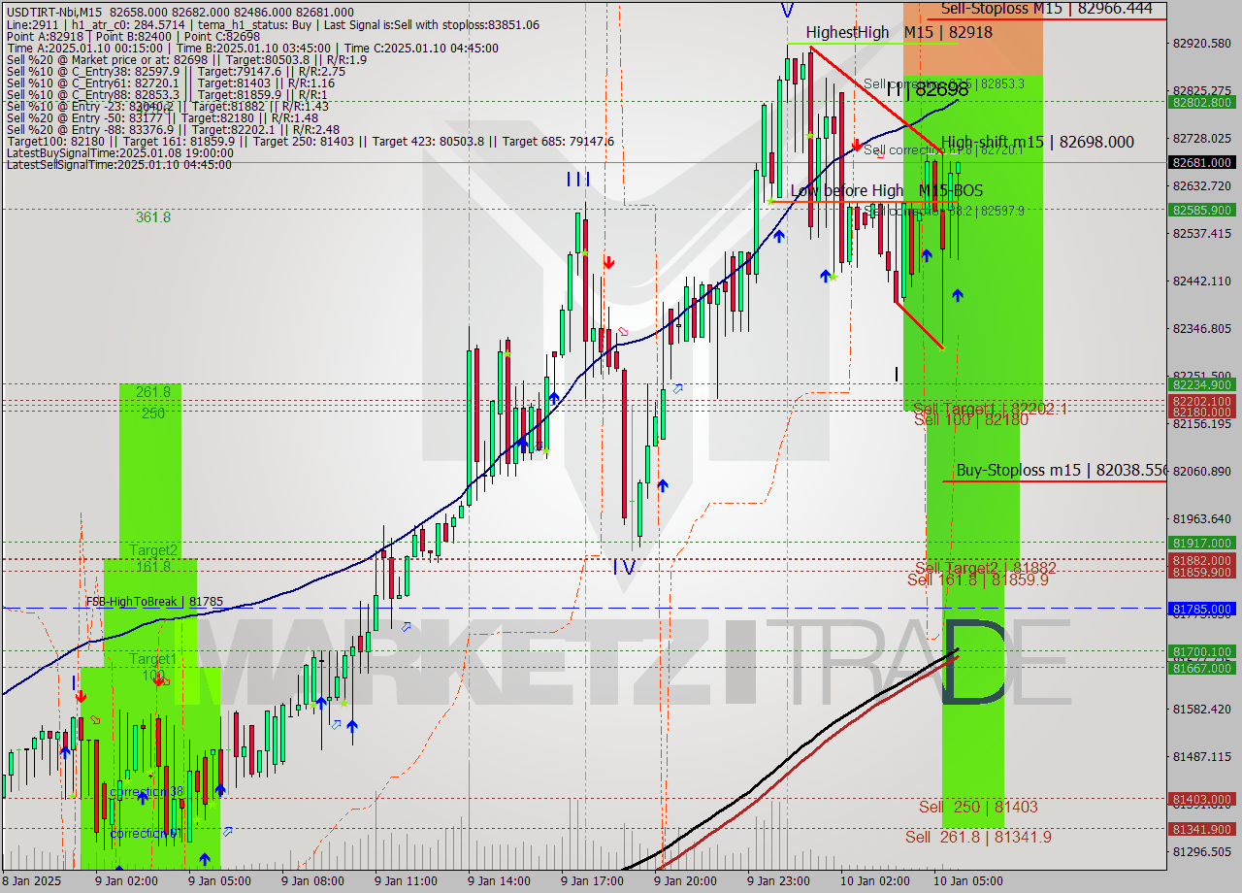Click the red 81341.900 price tag
This screenshot has height=893, width=1242.
[x=1202, y=829]
